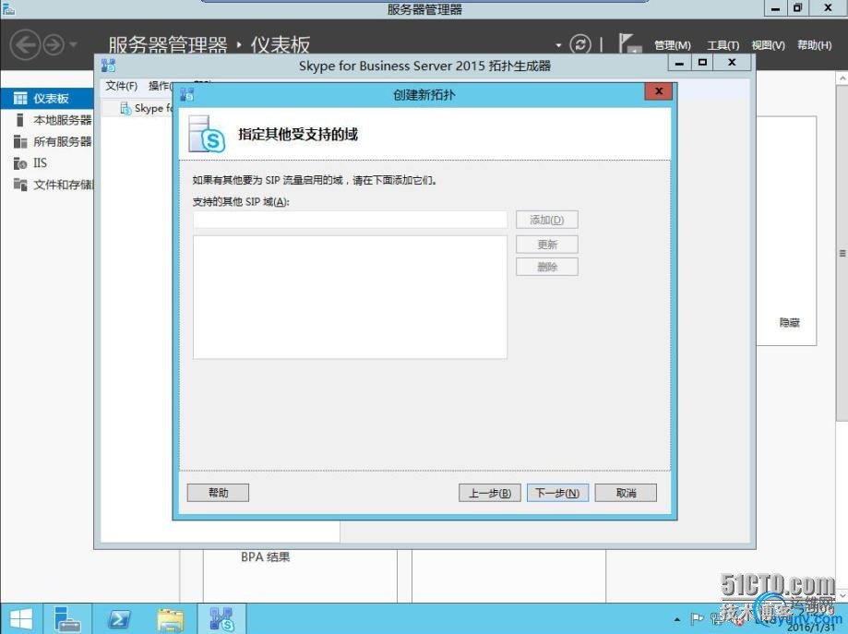Click the IIS role icon
The width and height of the screenshot is (848, 634).
pyautogui.click(x=20, y=162)
